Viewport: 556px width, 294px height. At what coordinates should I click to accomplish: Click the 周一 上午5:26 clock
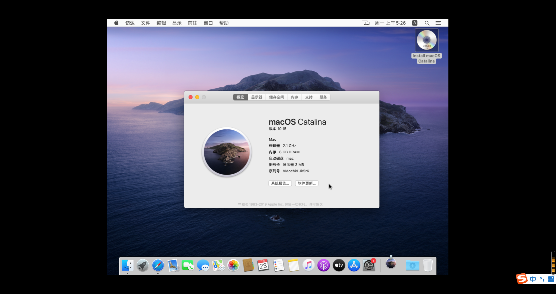point(390,23)
